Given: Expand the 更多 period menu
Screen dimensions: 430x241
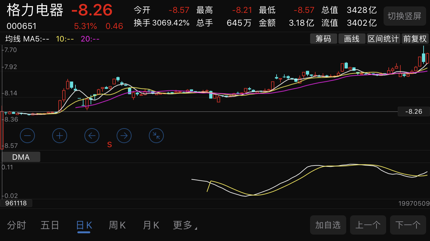Looking at the screenshot, I should tap(185, 225).
